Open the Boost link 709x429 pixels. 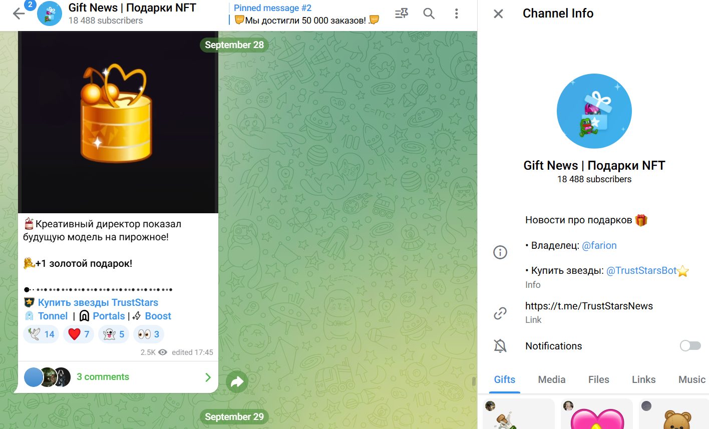click(x=158, y=316)
